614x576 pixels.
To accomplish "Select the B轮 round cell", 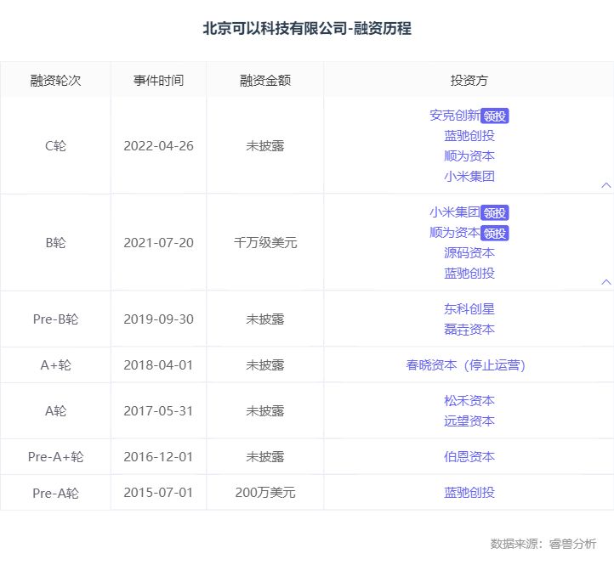I will pyautogui.click(x=55, y=243).
